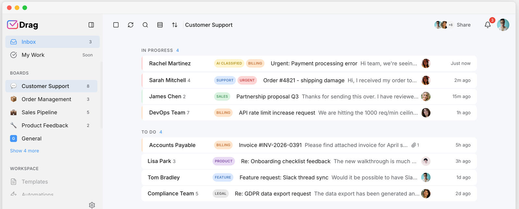
Task: Click BILLING tag on Accounts Payable row
Action: click(x=223, y=145)
